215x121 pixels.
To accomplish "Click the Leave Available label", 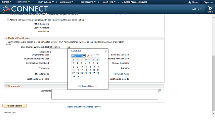I will (x=41, y=28).
